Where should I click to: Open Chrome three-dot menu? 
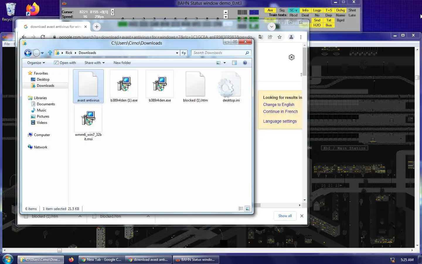301,37
